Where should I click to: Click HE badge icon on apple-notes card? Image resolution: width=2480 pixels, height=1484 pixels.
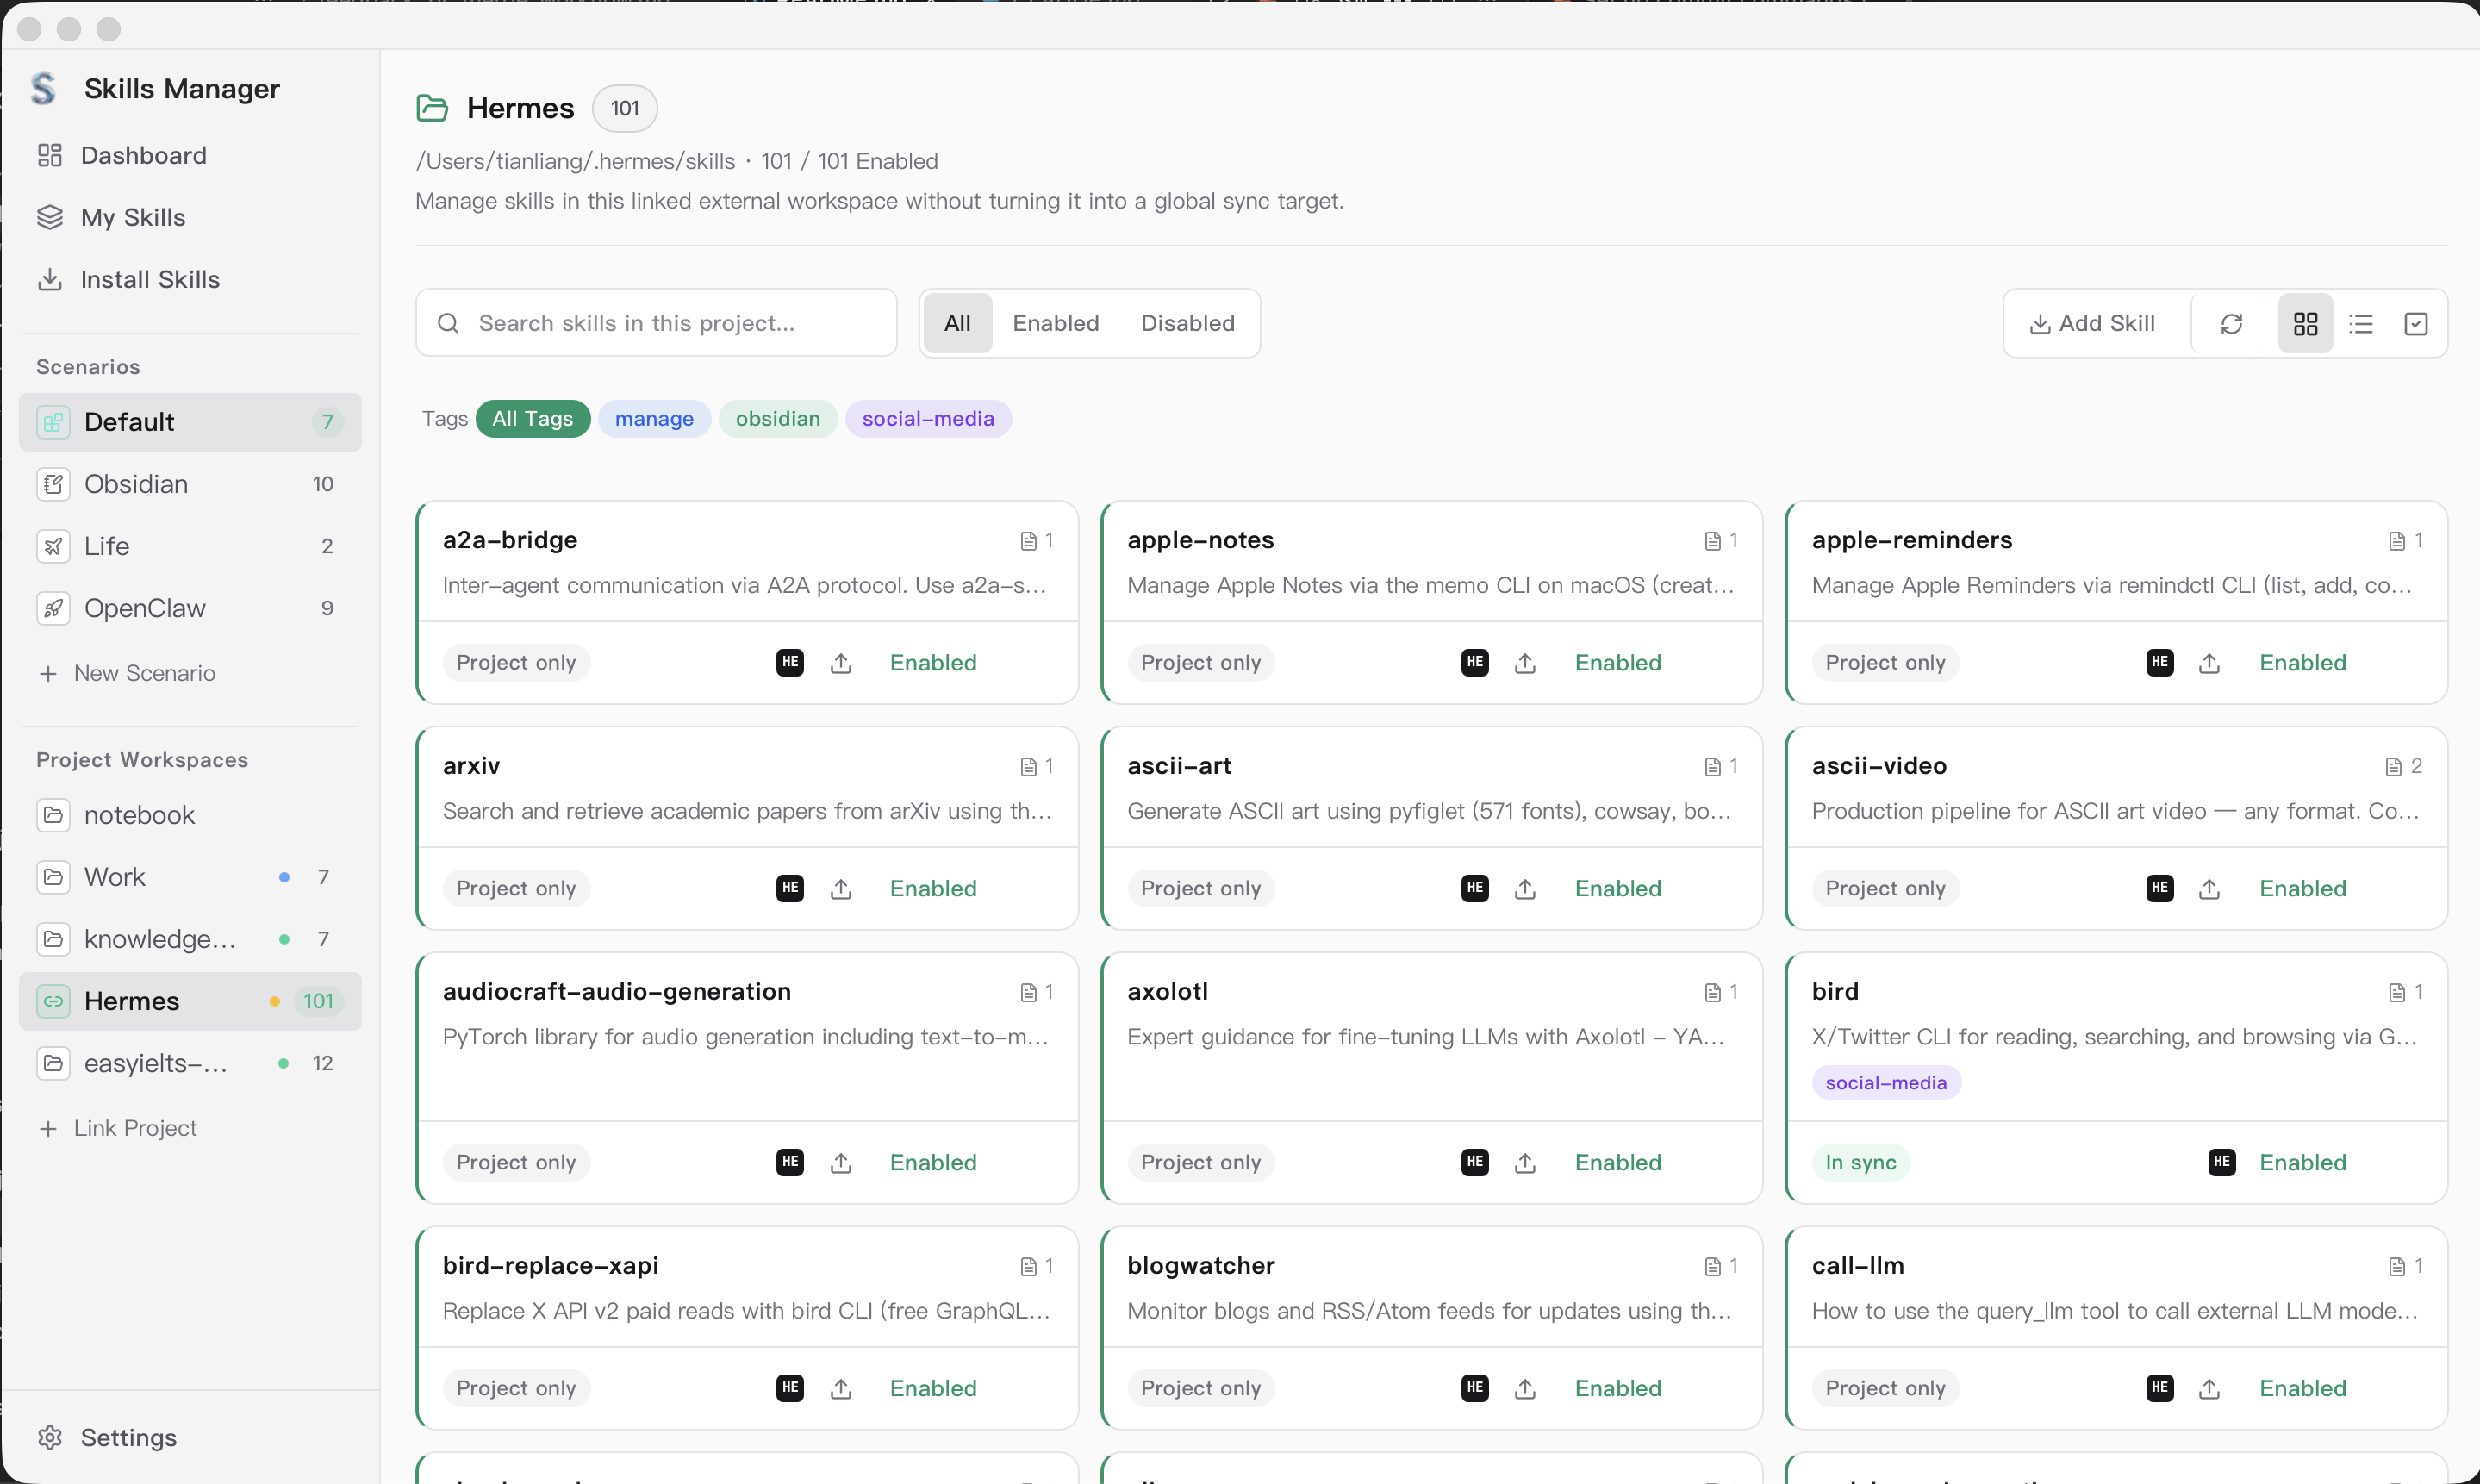pyautogui.click(x=1474, y=662)
